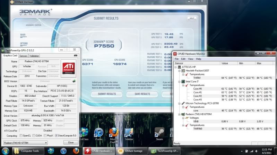Click the Radeon HD 6770M card icon in tree
Screen dimensions: 277x155
(x=183, y=114)
